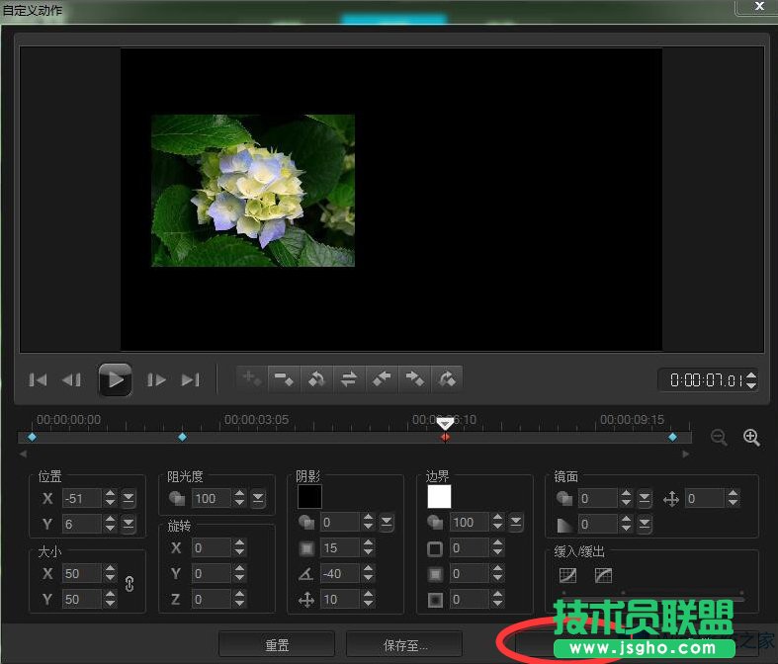778x664 pixels.
Task: Zoom in on the timeline
Action: click(x=751, y=438)
